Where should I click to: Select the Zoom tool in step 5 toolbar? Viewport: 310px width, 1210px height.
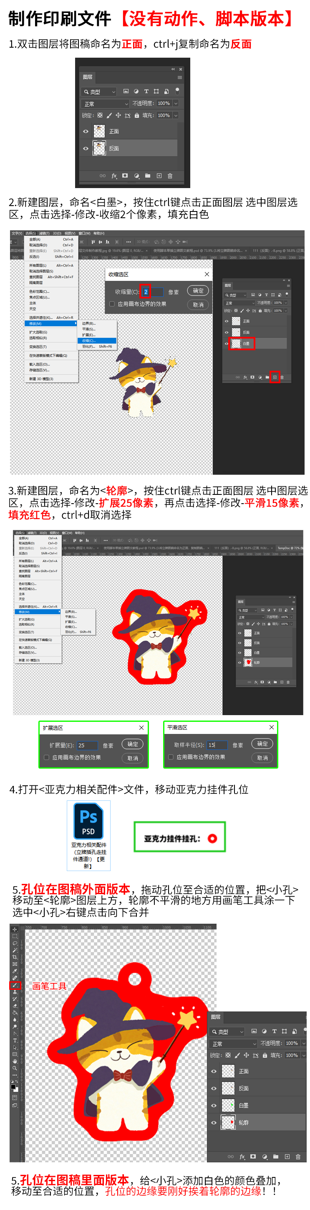coord(15,1068)
